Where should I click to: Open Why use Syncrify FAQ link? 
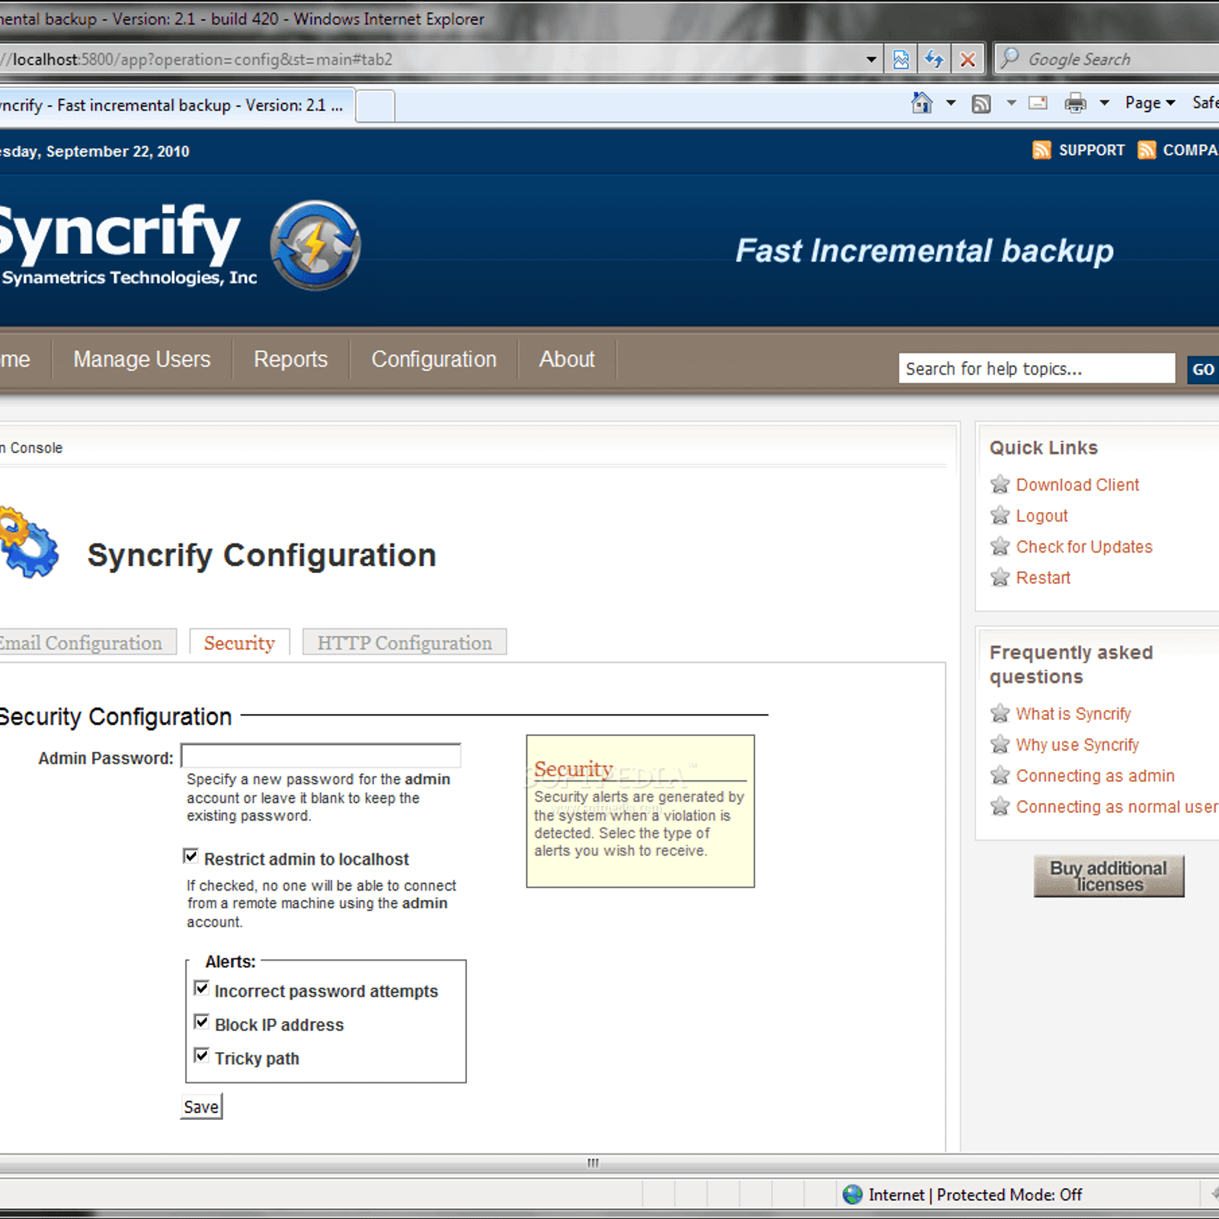click(x=1077, y=744)
